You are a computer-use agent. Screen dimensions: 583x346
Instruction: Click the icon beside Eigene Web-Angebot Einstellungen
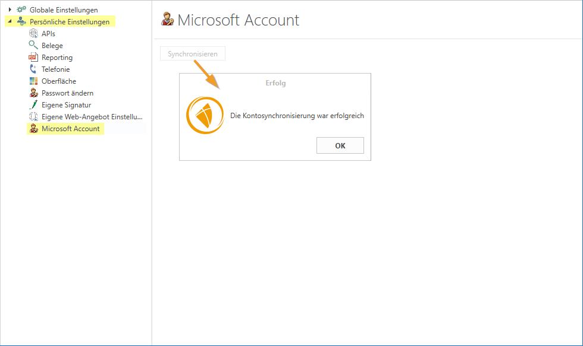pyautogui.click(x=33, y=117)
